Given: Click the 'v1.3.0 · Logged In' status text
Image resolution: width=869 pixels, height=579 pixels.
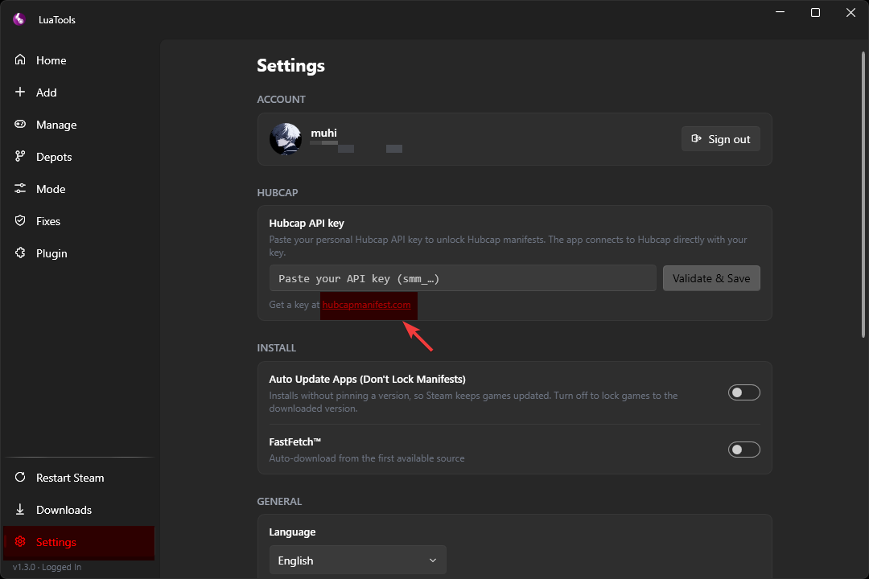Looking at the screenshot, I should pos(47,567).
